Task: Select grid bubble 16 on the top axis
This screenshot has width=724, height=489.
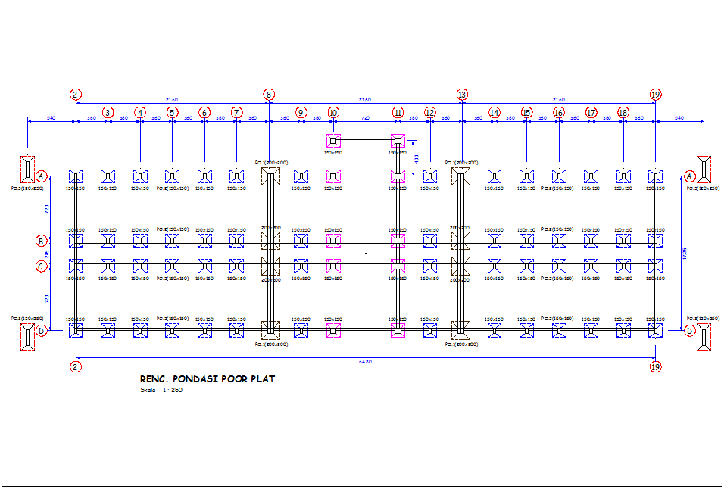Action: (559, 113)
